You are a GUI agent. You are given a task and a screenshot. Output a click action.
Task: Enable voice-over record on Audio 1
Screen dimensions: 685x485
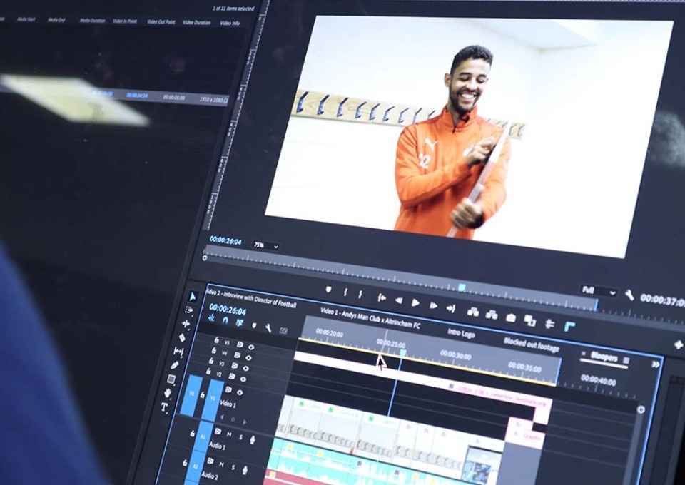coord(252,439)
